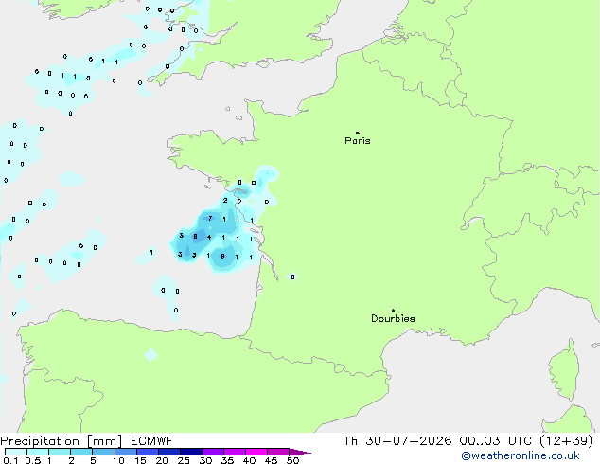
Task: Click the legend scale label '0.5'
Action: pyautogui.click(x=33, y=460)
